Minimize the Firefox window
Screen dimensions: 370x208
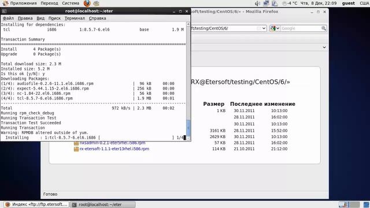click(x=312, y=12)
